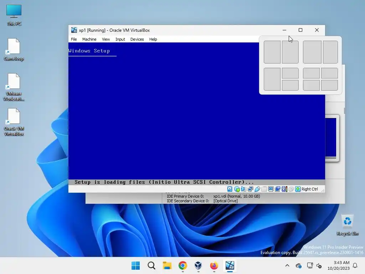
Task: Open the View menu
Action: (106, 39)
